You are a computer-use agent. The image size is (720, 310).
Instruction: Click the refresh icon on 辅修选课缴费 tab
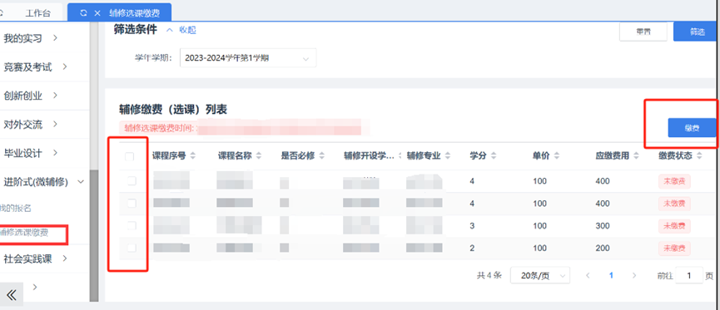point(83,12)
